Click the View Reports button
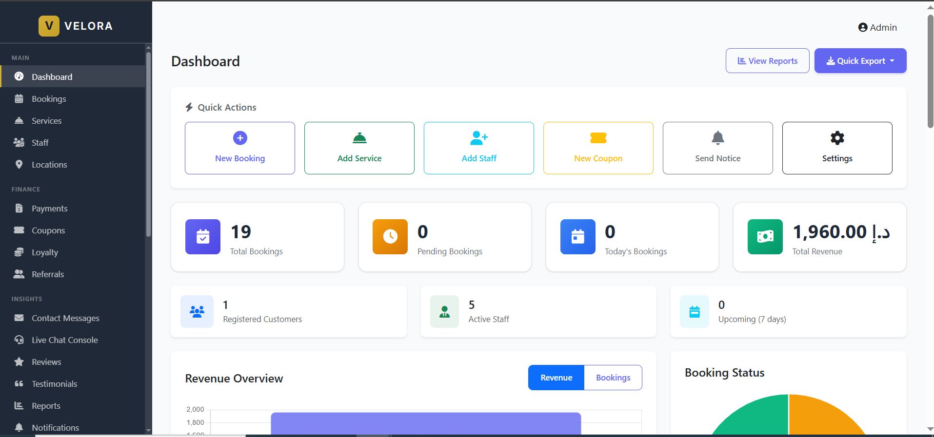Image resolution: width=934 pixels, height=437 pixels. coord(768,61)
